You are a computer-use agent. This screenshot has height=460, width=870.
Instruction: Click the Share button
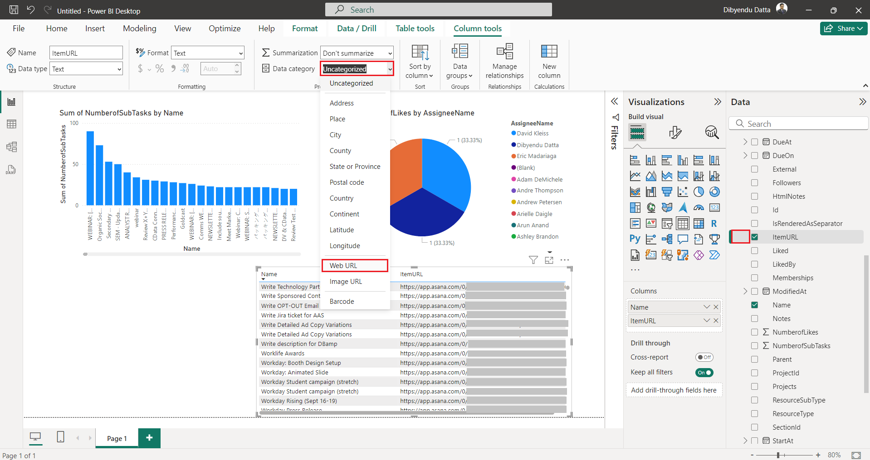pyautogui.click(x=843, y=29)
